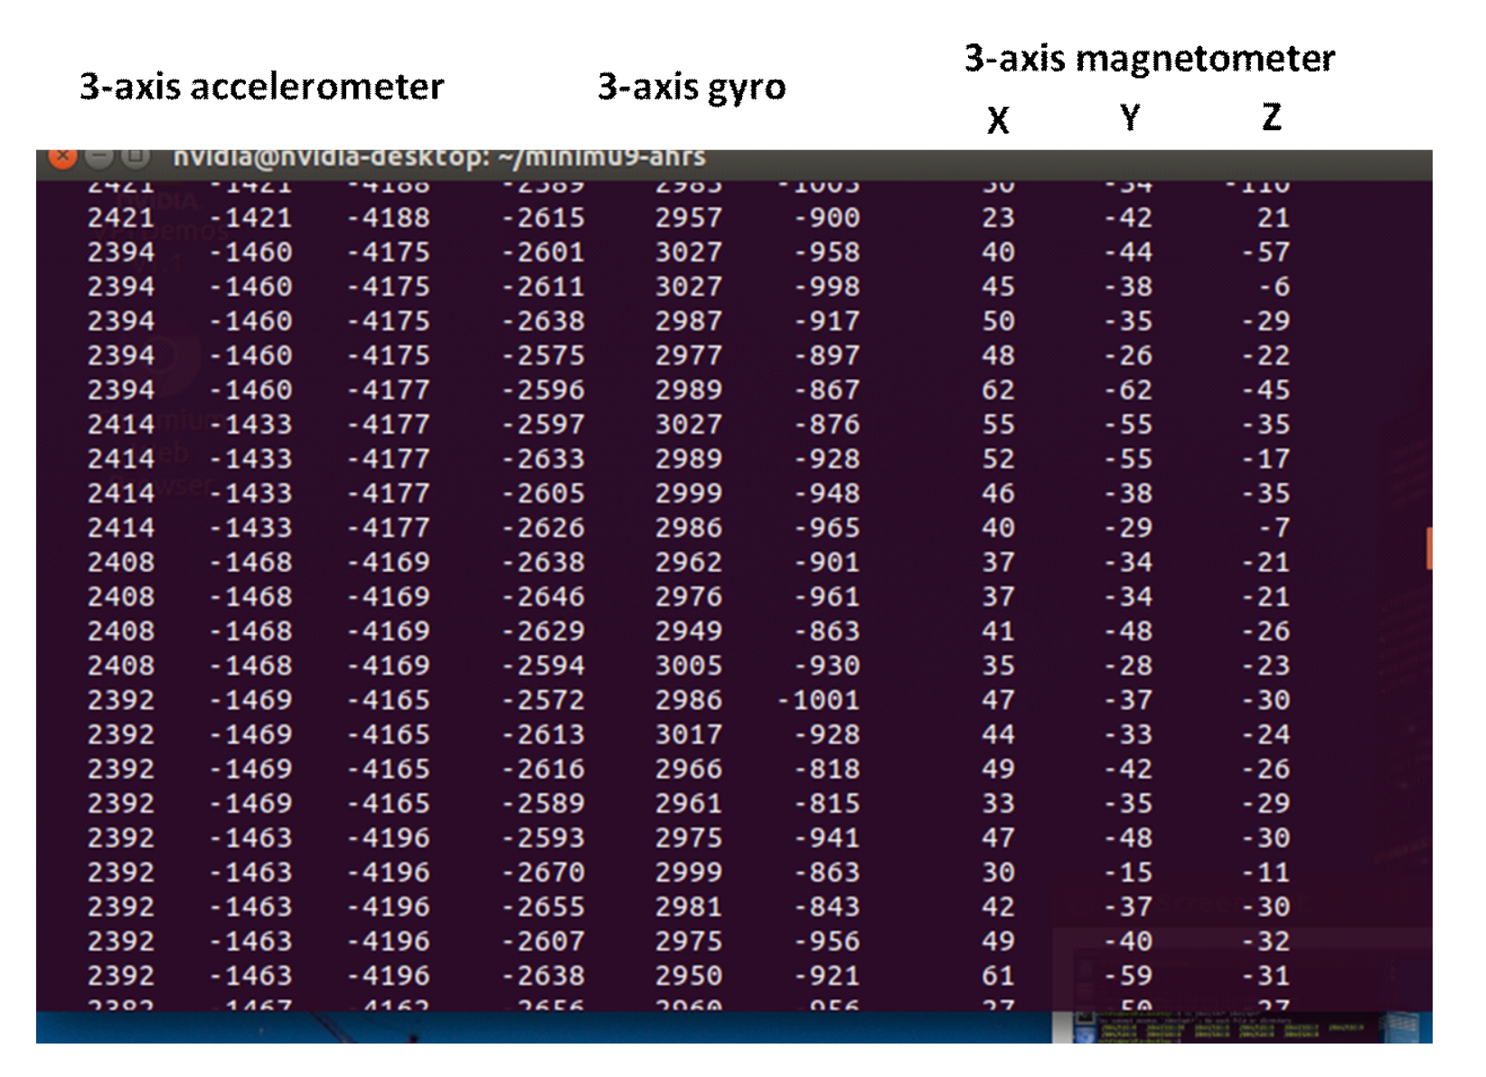Click the '3-axis gyro' heading

point(691,87)
